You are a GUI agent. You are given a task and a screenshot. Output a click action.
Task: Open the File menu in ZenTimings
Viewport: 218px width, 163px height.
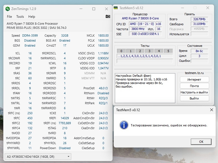(x=9, y=17)
